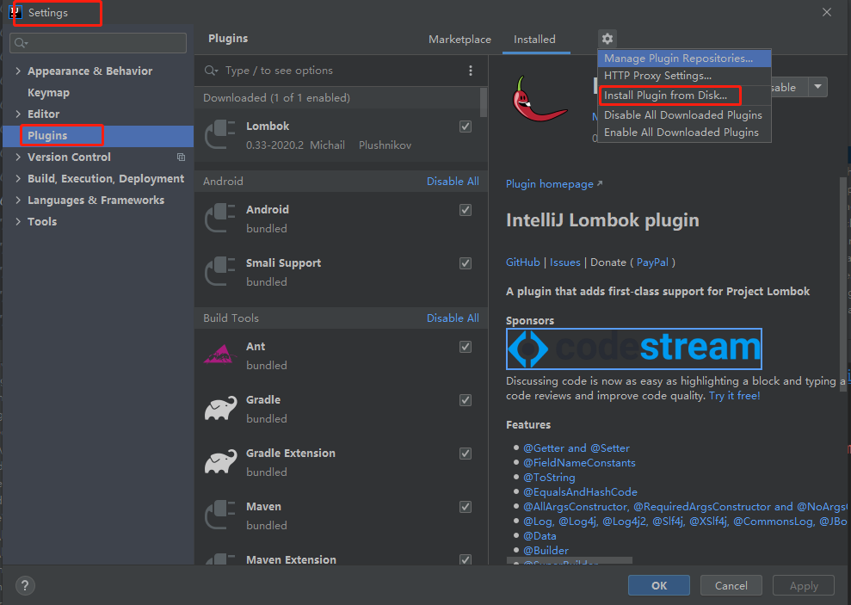The width and height of the screenshot is (851, 605).
Task: Open the @FieldNameConstants feature link
Action: click(x=579, y=463)
